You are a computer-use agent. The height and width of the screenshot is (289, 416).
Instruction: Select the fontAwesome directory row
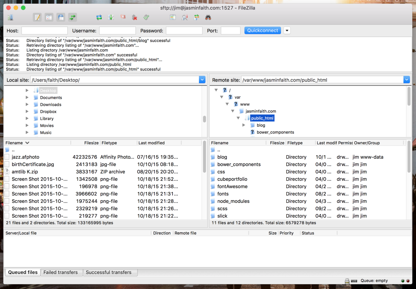tap(308, 187)
